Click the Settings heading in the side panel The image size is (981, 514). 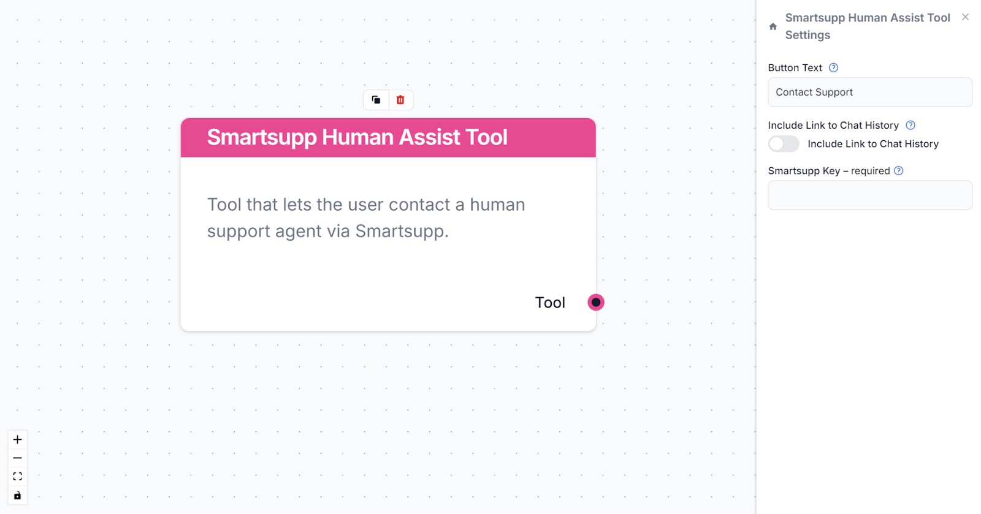pyautogui.click(x=806, y=35)
